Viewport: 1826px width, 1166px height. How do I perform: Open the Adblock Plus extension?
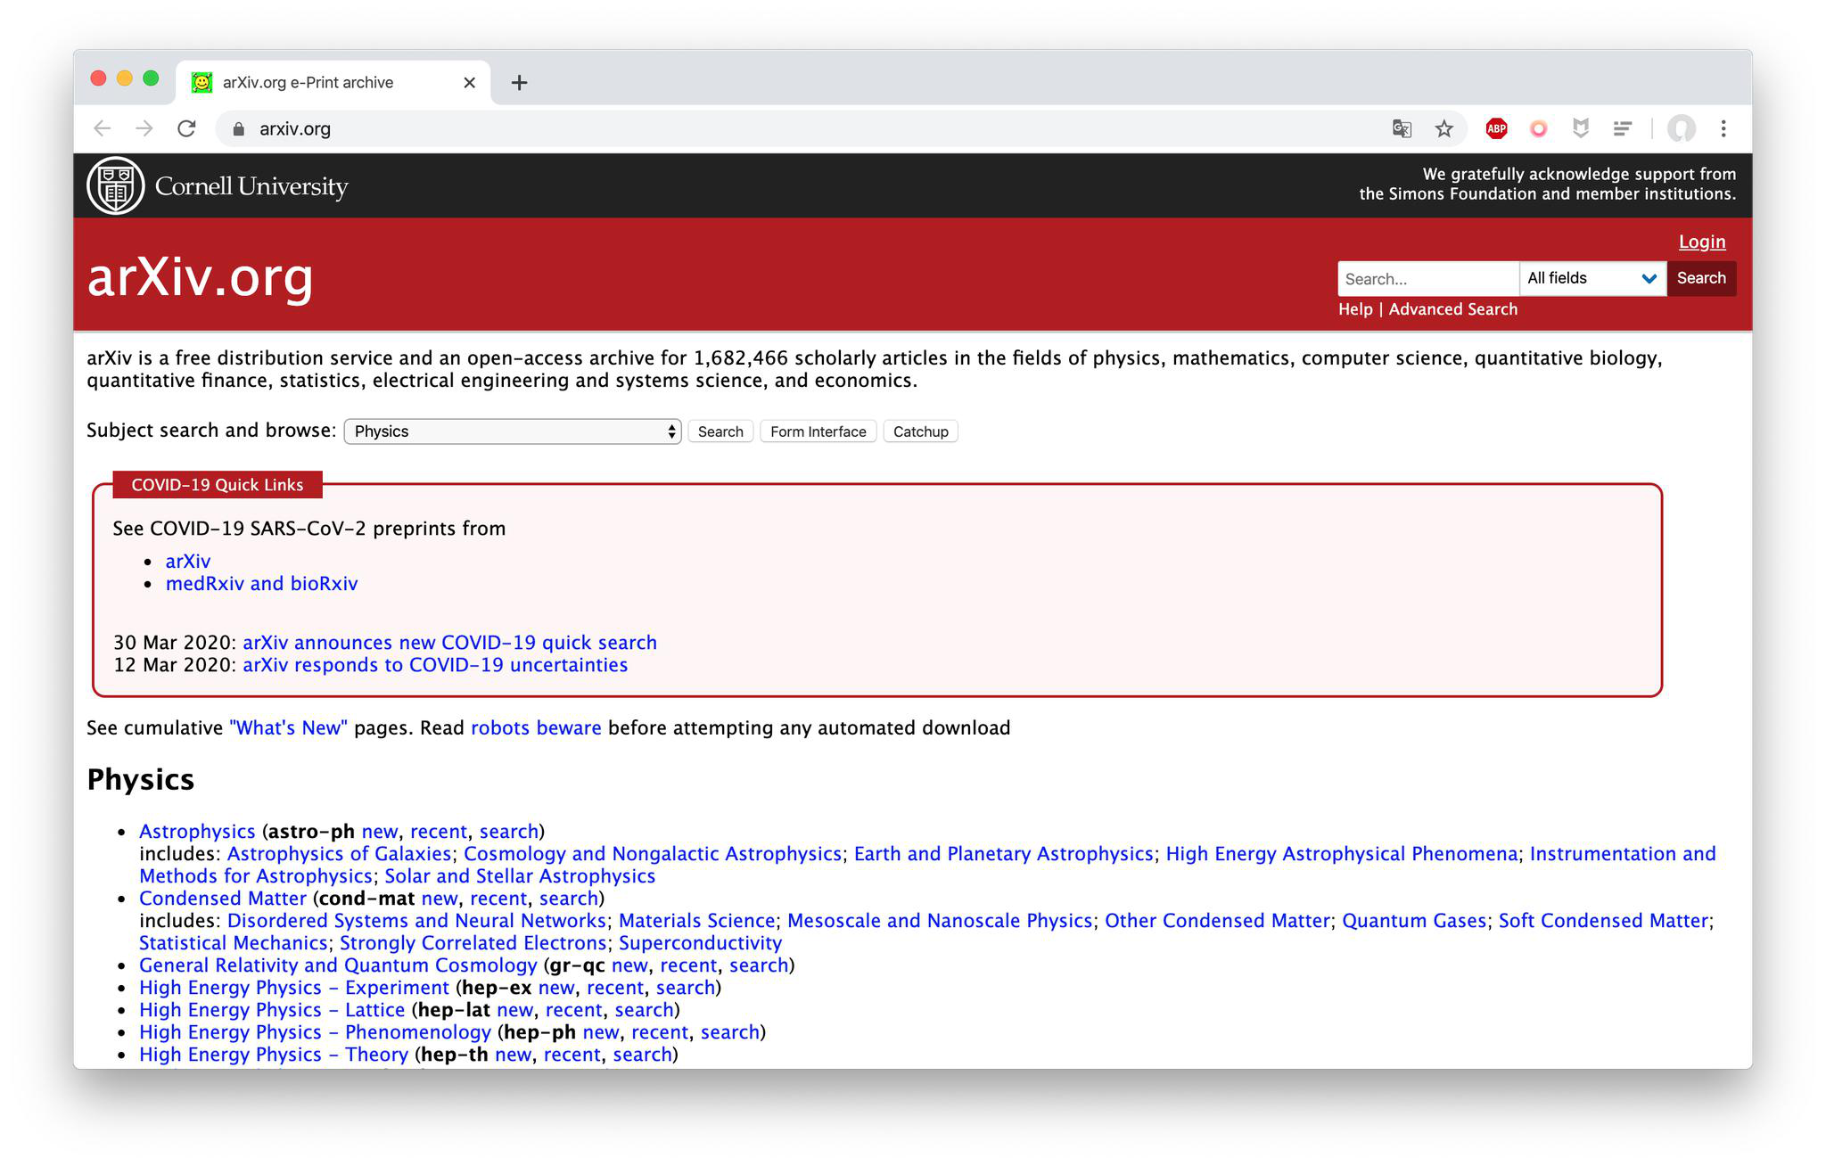coord(1496,128)
